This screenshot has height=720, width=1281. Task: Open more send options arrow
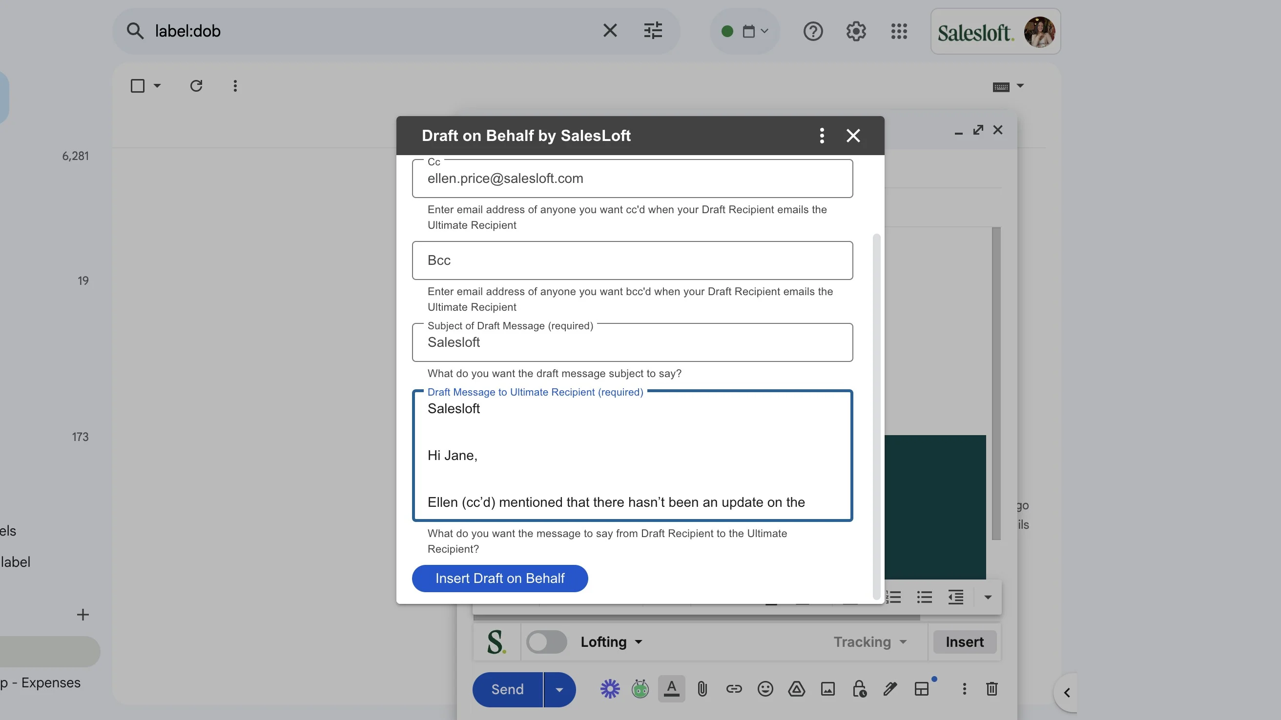tap(559, 689)
